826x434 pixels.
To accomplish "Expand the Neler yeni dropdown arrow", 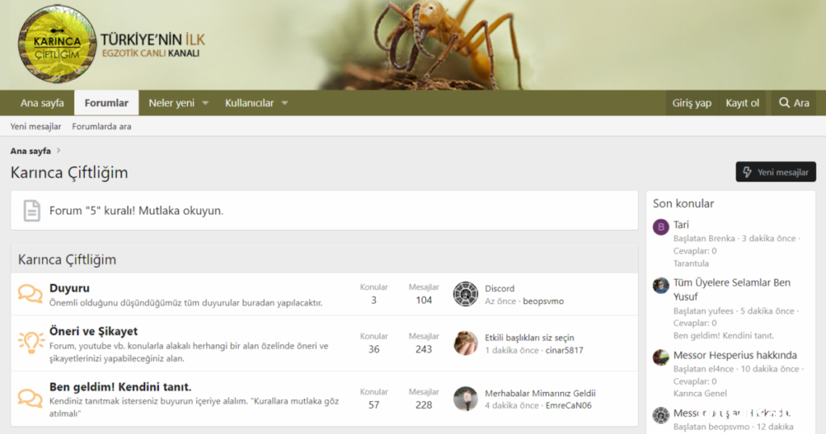I will 205,103.
